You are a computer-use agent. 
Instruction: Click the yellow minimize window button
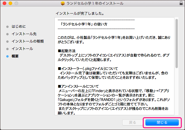pyautogui.click(x=10, y=3)
